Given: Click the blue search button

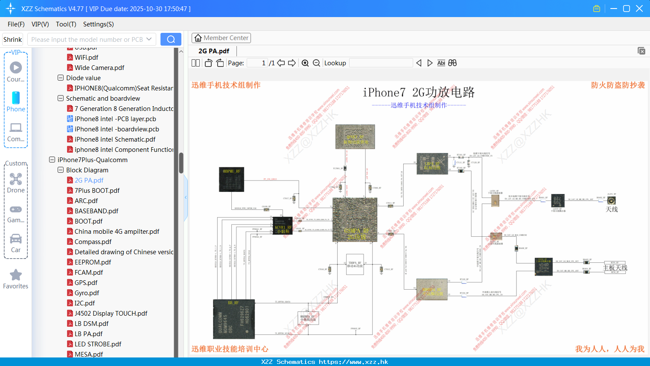Looking at the screenshot, I should [x=171, y=39].
